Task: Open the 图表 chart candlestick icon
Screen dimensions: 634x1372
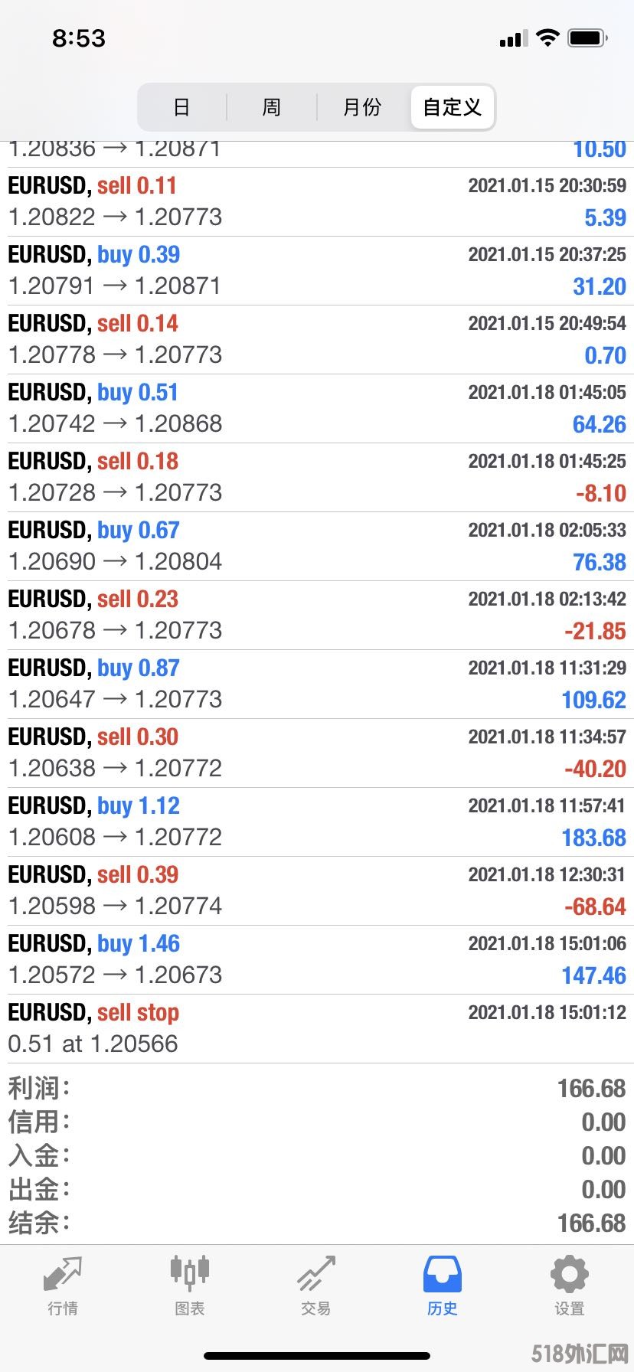Action: coord(189,1272)
